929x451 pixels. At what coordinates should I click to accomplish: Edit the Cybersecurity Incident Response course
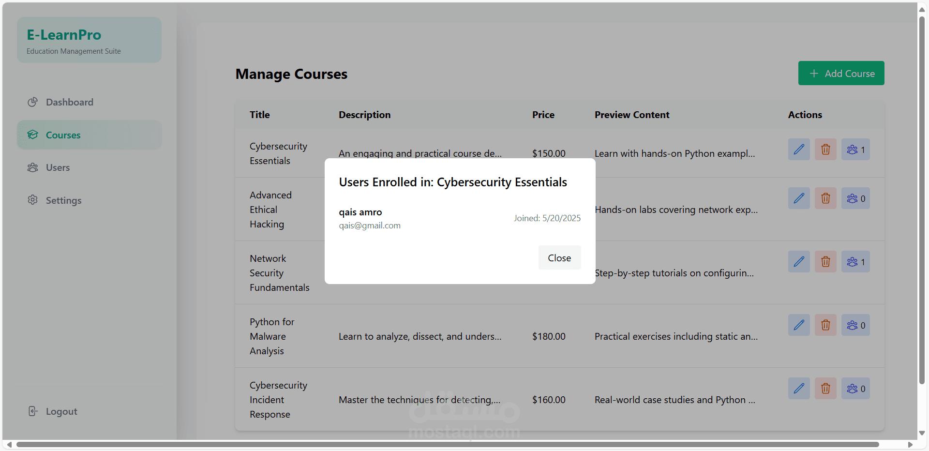pyautogui.click(x=799, y=389)
